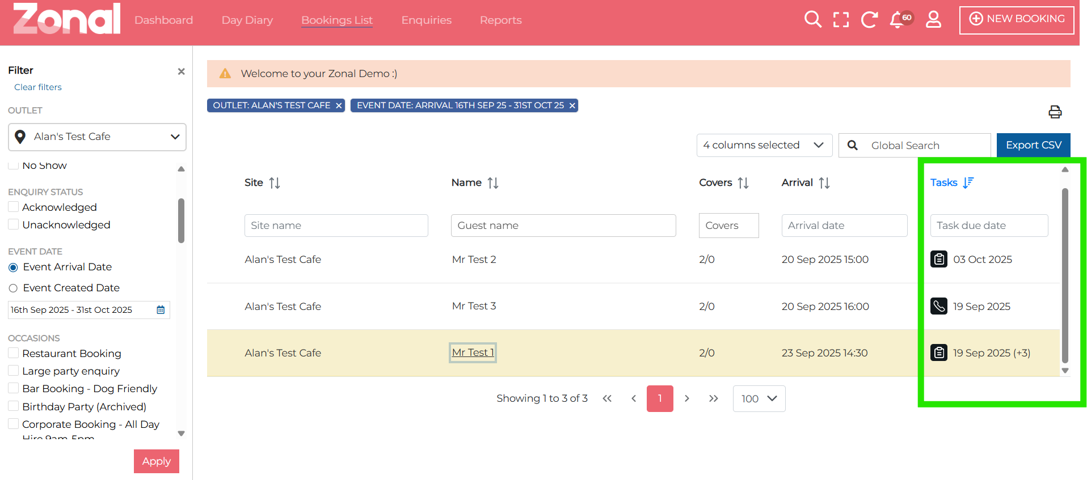Screen dimensions: 1087x480
Task: Open the date range calendar icon
Action: [x=161, y=310]
